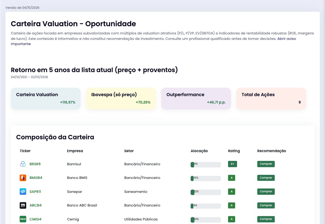Click the Saneamento sector cell

tap(136, 192)
